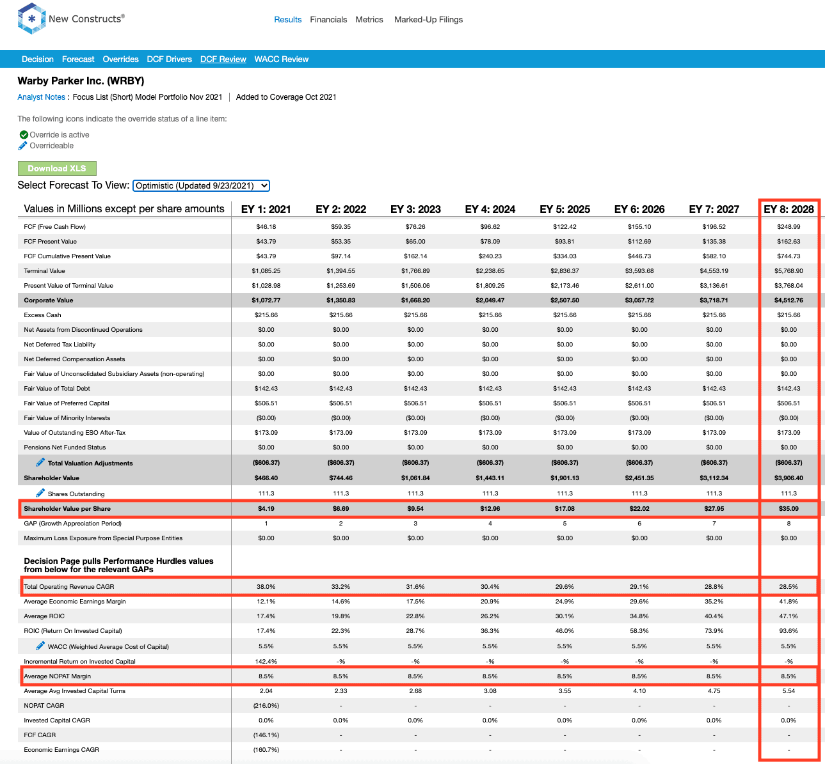Viewport: 825px width, 764px height.
Task: Click the pencil icon for Total Valuation Adjustments
Action: [40, 462]
